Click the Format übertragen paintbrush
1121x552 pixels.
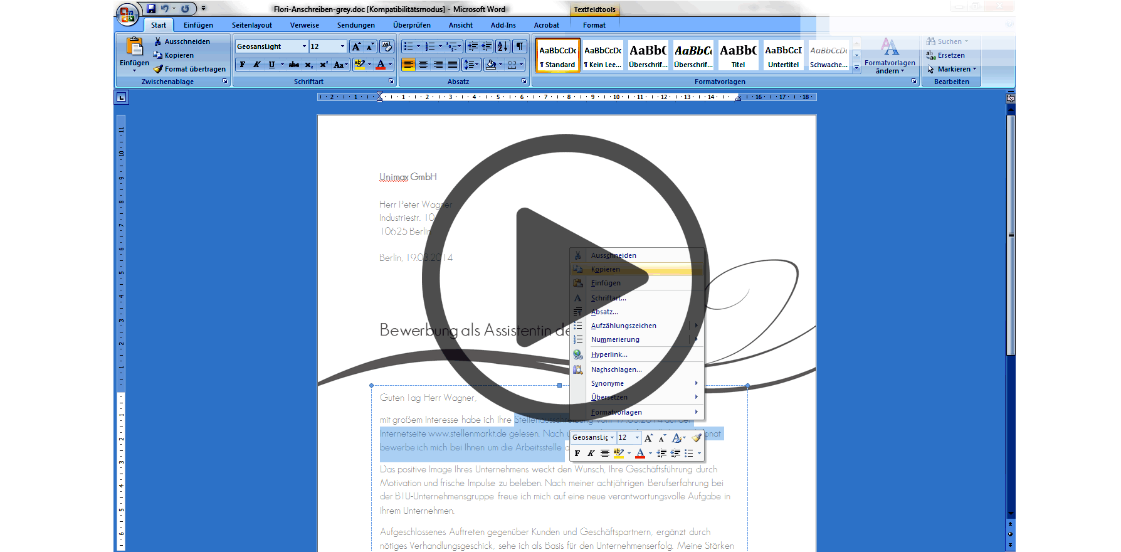pyautogui.click(x=189, y=69)
